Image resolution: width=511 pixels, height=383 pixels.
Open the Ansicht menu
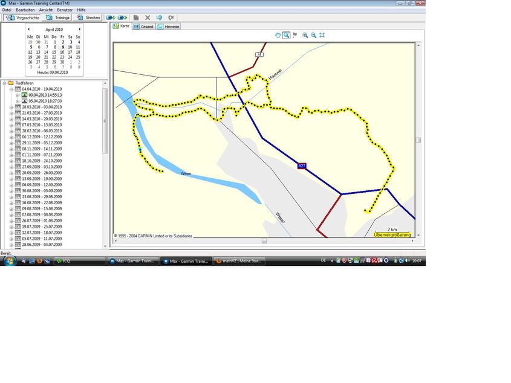(x=45, y=10)
